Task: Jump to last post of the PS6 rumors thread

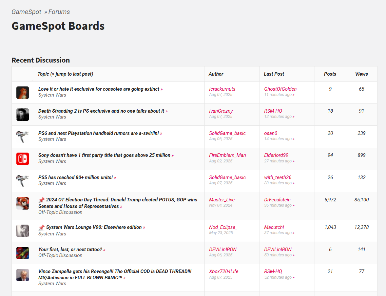Action: pos(161,133)
